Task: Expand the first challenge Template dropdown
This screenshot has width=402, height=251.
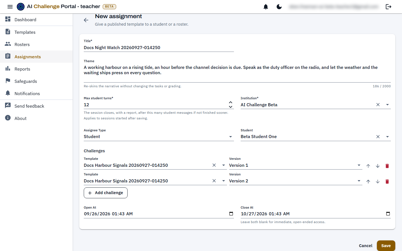Action: pos(224,165)
